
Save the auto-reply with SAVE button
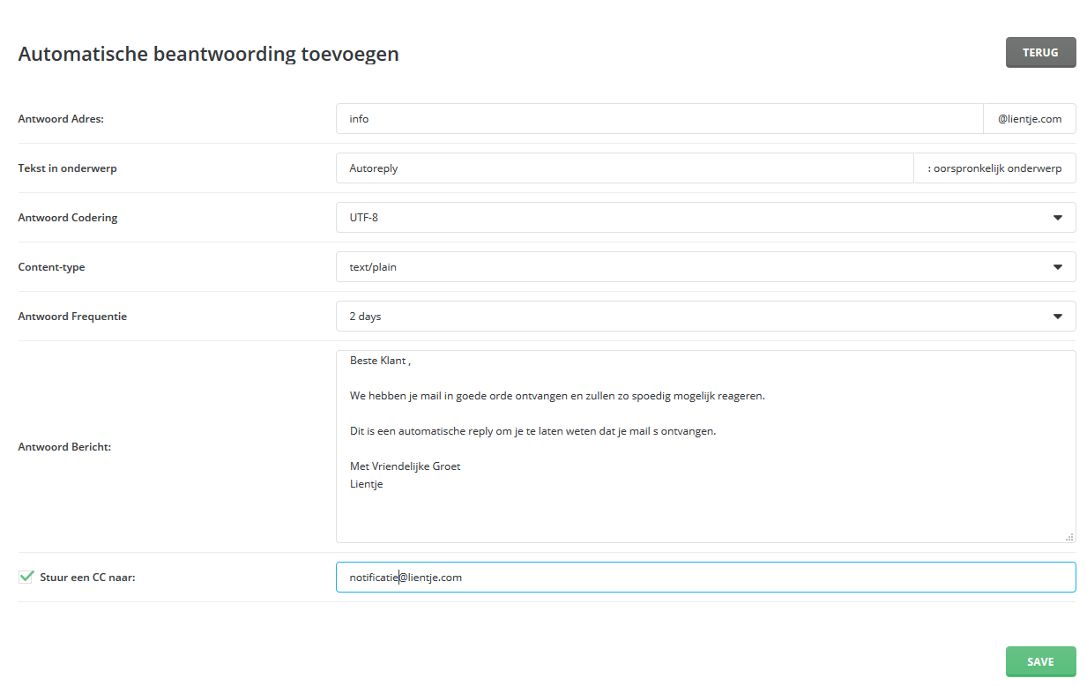[1040, 662]
